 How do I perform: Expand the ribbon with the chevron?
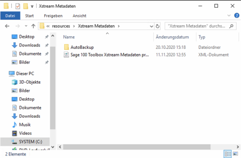(x=229, y=16)
